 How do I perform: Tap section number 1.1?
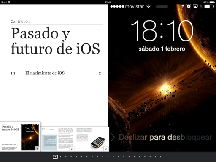[x=13, y=73]
